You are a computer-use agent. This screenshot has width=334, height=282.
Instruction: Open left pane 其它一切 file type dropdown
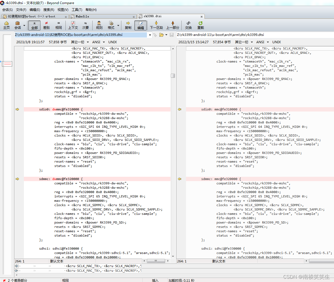point(80,42)
